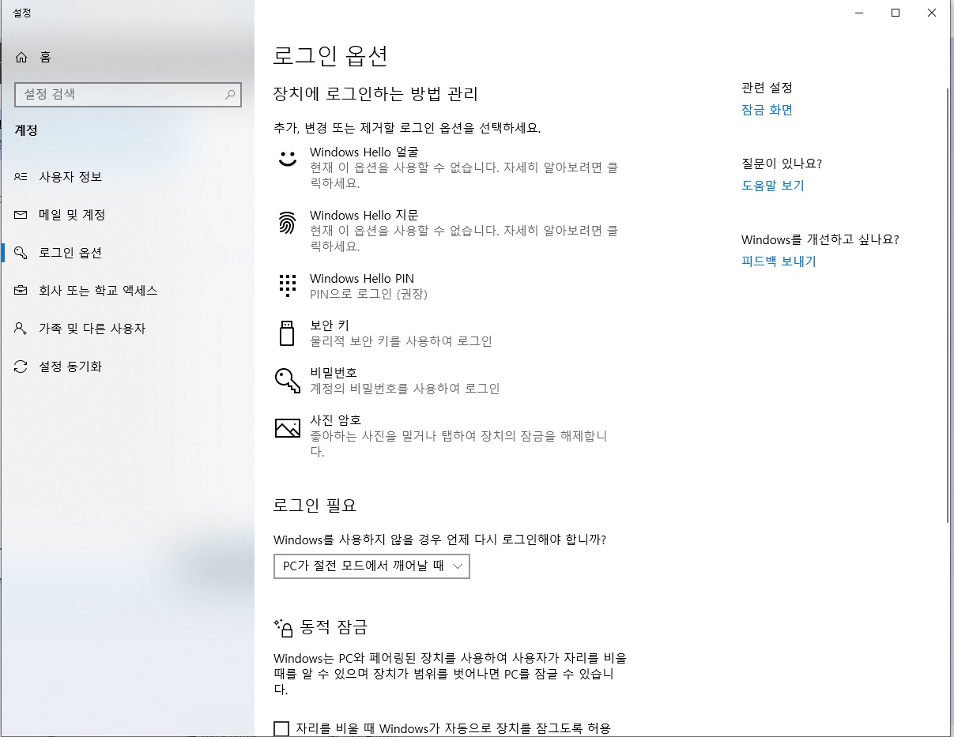Maximize the 설정 window
This screenshot has height=737, width=954.
896,13
